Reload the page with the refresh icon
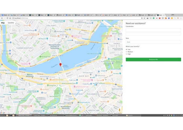The width and height of the screenshot is (183, 130). 7,18
